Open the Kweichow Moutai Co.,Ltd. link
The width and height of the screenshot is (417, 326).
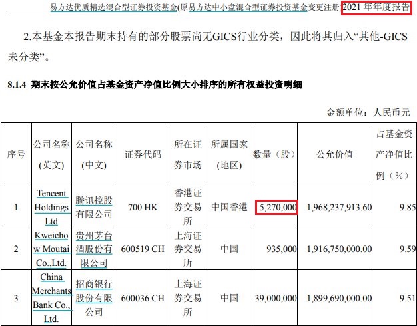click(51, 247)
